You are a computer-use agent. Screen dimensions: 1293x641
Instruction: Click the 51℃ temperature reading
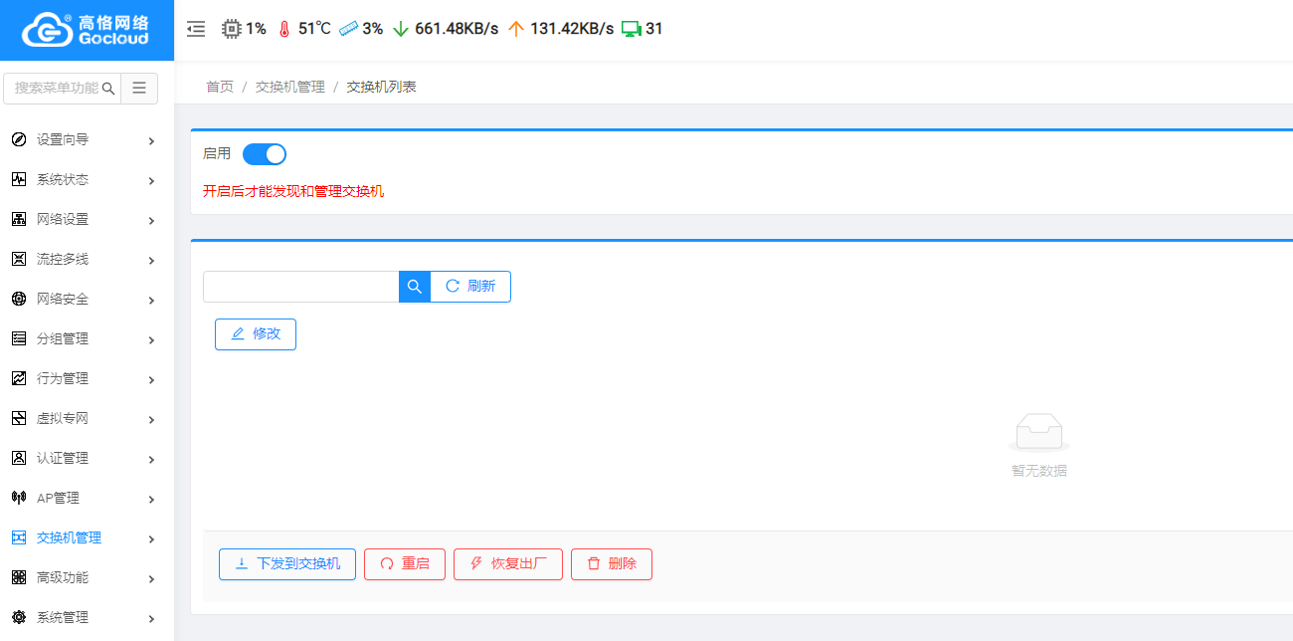(314, 29)
